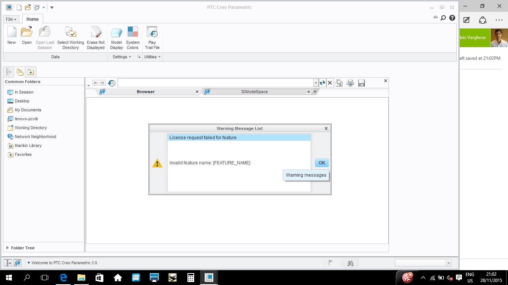Click the command search magnifier icon
This screenshot has width=508, height=285.
coord(443,18)
